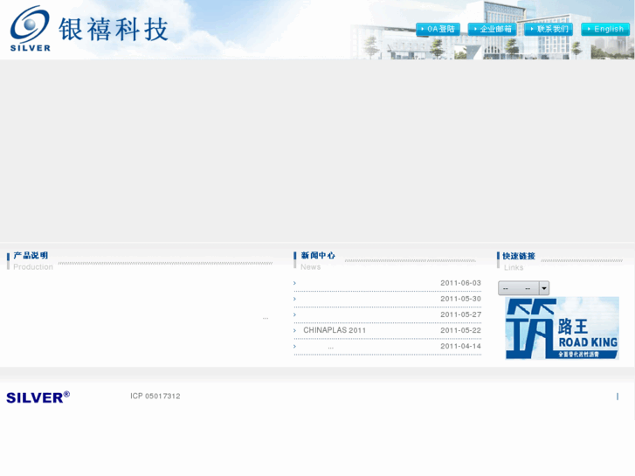Click the 产品说明 Production heading
Screen dimensions: 635x476
click(31, 260)
